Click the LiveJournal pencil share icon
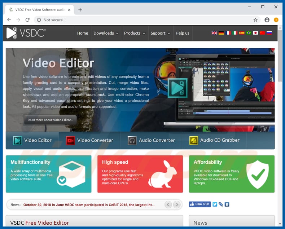This screenshot has height=229, width=285. 221,204
